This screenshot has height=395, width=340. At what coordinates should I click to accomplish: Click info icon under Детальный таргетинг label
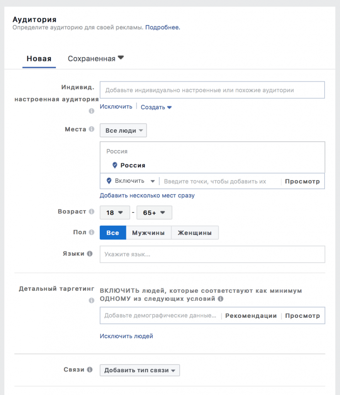[x=91, y=300]
